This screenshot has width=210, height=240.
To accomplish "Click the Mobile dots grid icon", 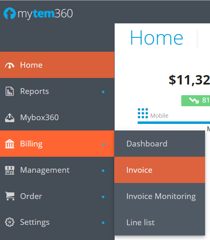I will (143, 113).
